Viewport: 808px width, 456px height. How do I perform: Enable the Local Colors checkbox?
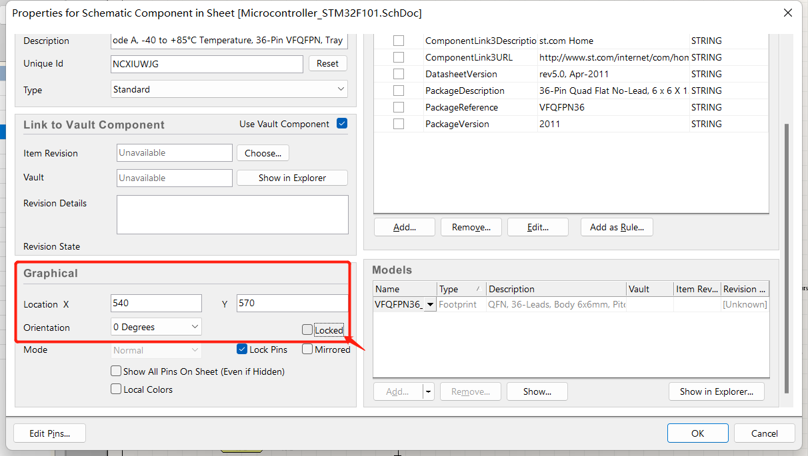pos(117,389)
